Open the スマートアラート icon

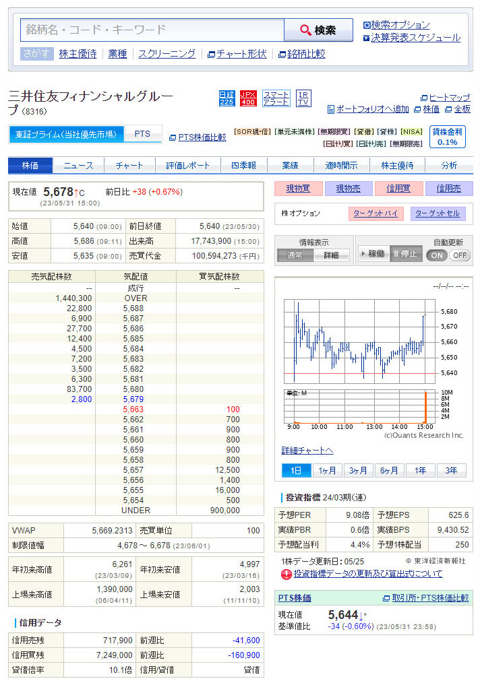tap(276, 98)
